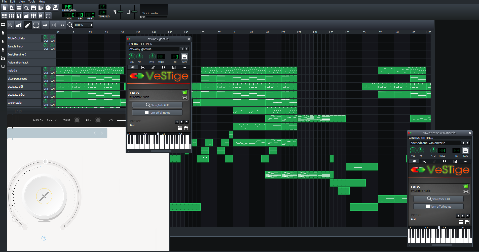Open the Tools menu
This screenshot has width=479, height=252.
click(32, 2)
